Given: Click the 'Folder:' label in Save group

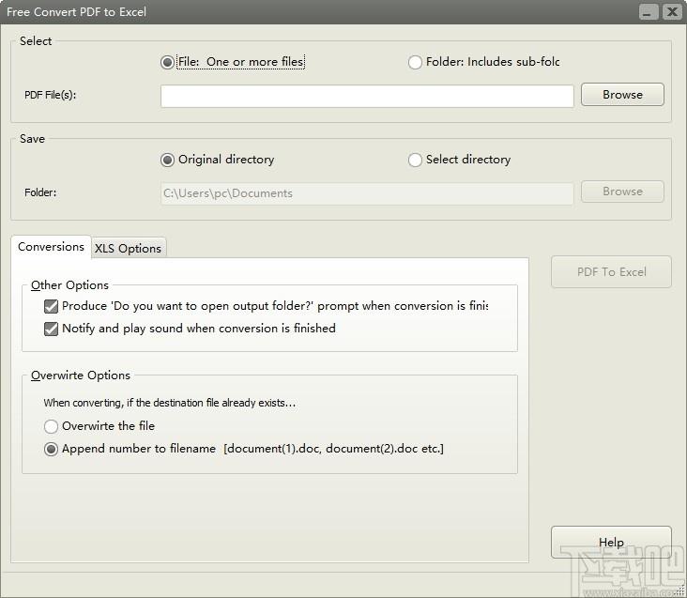Looking at the screenshot, I should coord(40,192).
